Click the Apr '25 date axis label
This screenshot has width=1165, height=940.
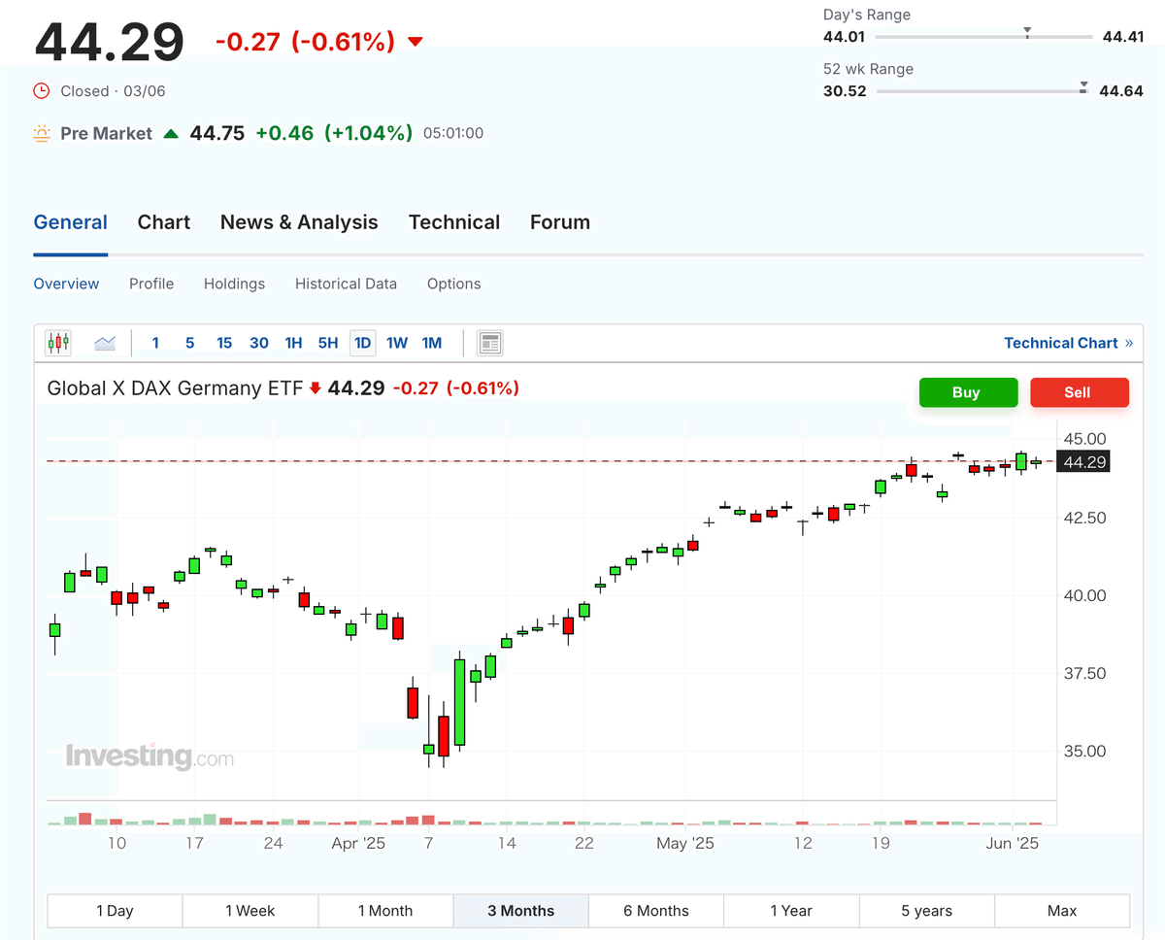click(x=358, y=843)
